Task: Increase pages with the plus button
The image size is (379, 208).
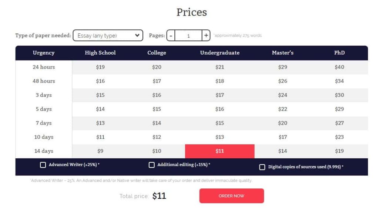Action: pyautogui.click(x=206, y=36)
